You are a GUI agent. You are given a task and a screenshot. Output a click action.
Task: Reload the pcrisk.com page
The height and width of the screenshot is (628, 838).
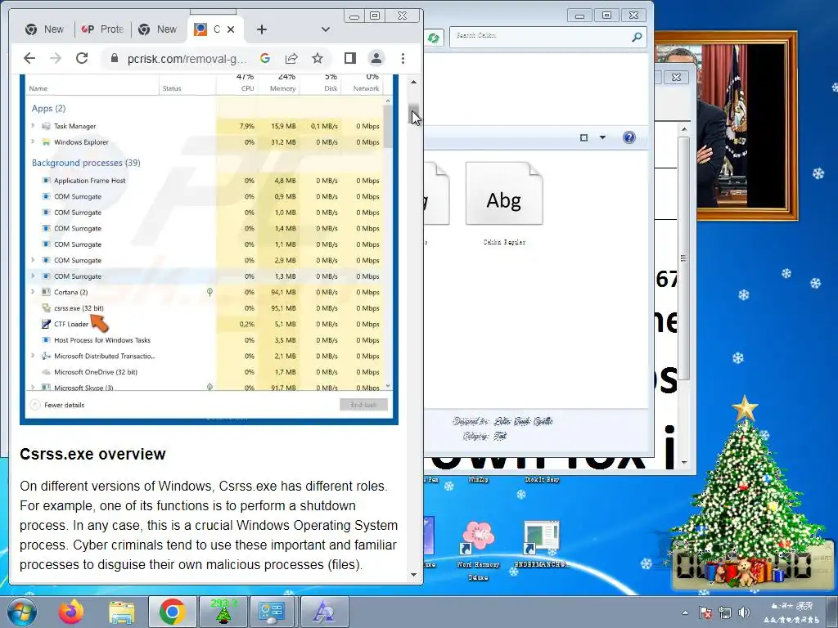coord(82,58)
